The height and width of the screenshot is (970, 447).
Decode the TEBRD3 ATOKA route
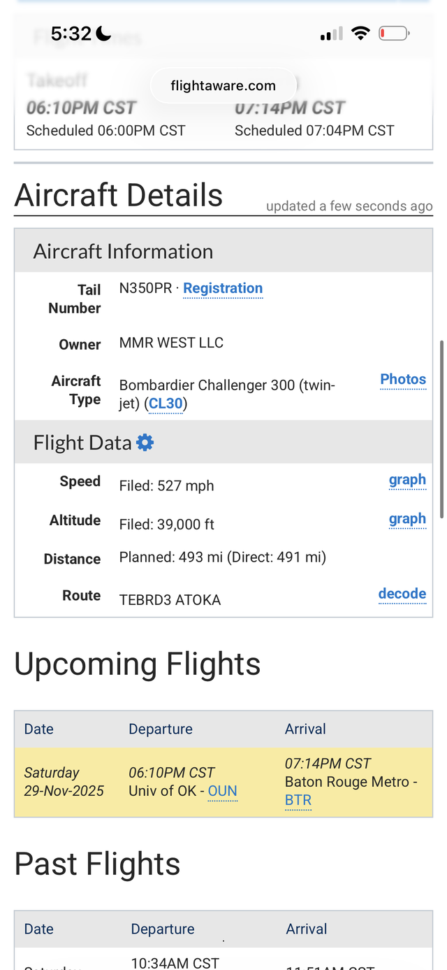[402, 594]
